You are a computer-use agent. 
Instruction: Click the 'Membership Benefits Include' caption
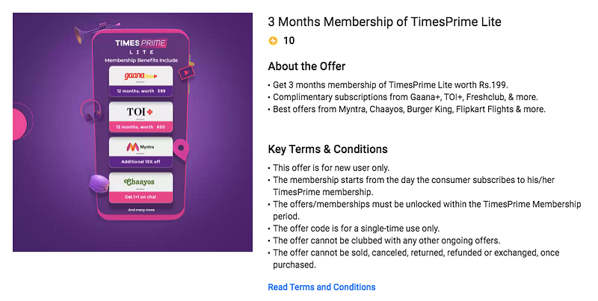(x=141, y=60)
